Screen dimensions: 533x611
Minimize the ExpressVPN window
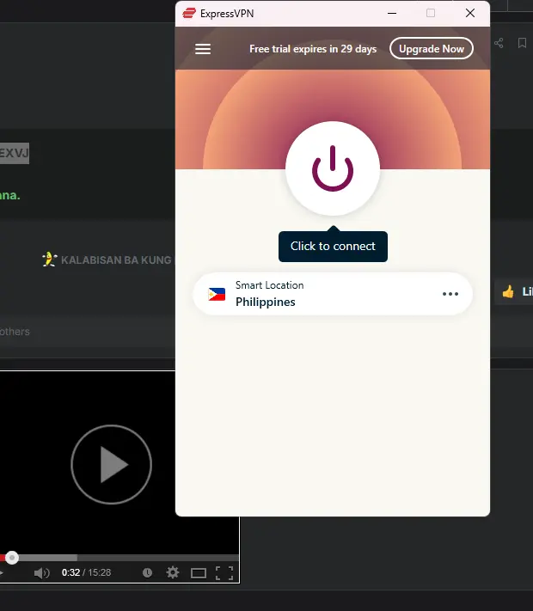coord(392,13)
